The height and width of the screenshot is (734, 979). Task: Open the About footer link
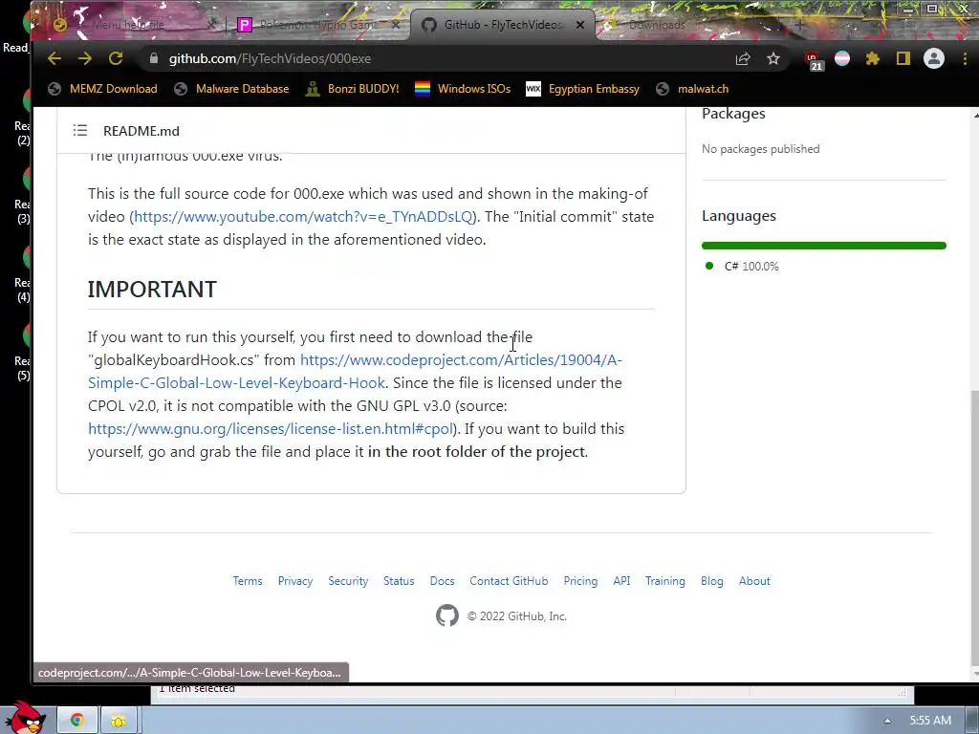point(754,581)
